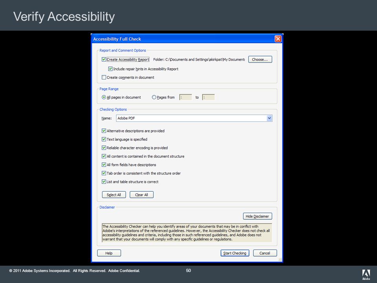Click slide page number 50
This screenshot has width=377, height=283.
coord(188,270)
